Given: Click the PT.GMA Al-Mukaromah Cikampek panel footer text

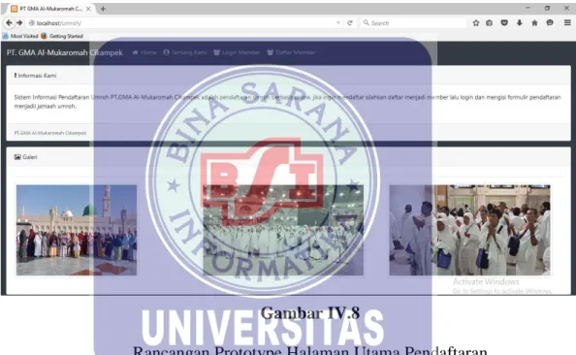Looking at the screenshot, I should pyautogui.click(x=50, y=133).
